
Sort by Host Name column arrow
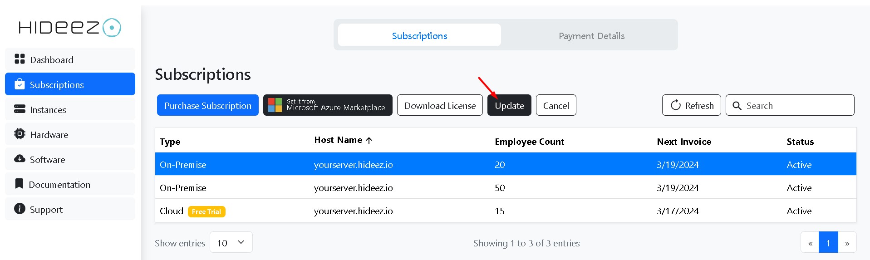369,140
